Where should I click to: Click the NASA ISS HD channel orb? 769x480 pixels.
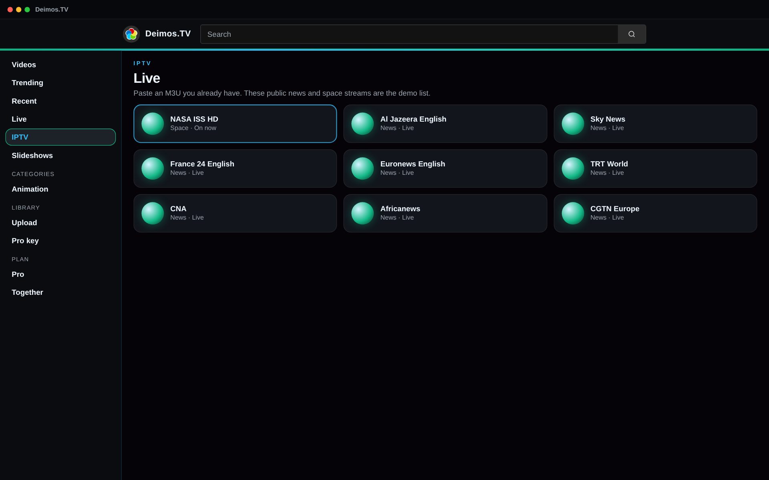tap(153, 124)
